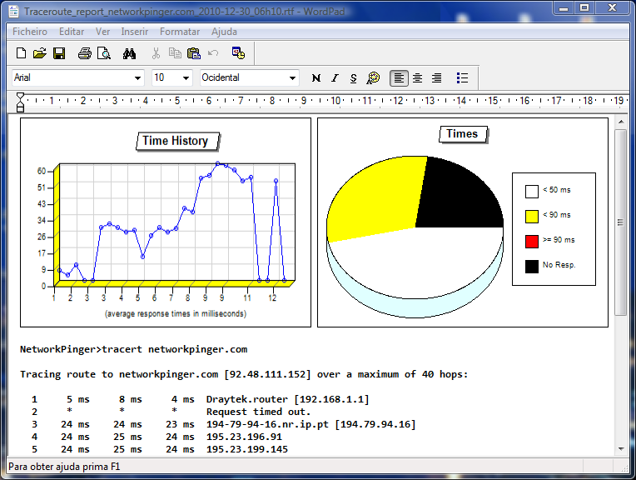636x480 pixels.
Task: Click the Undo arrow icon
Action: pyautogui.click(x=213, y=53)
